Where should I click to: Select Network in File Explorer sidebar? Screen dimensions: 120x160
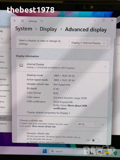coord(4,124)
